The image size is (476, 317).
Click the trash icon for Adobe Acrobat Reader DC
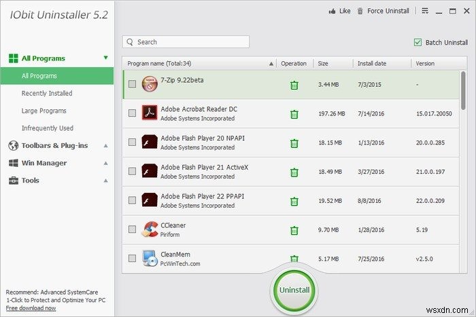[x=294, y=114]
